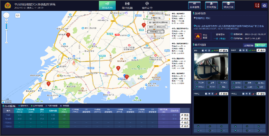
Task: Toggle the 气体传感器 legend checkbox
Action: point(48,106)
